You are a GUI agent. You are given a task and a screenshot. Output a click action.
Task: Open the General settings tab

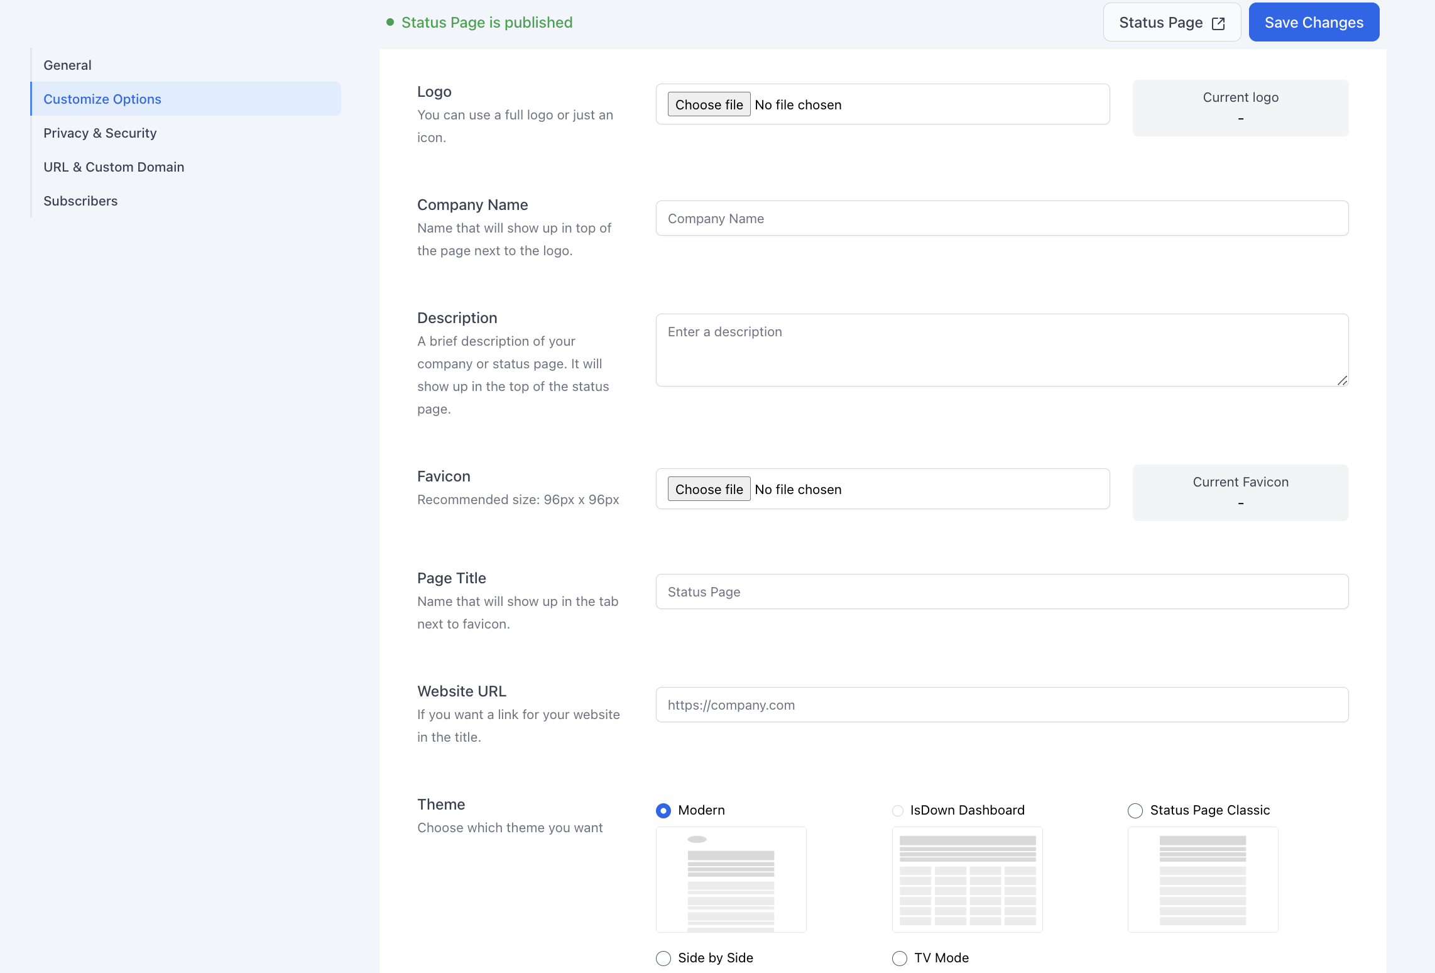pos(67,65)
